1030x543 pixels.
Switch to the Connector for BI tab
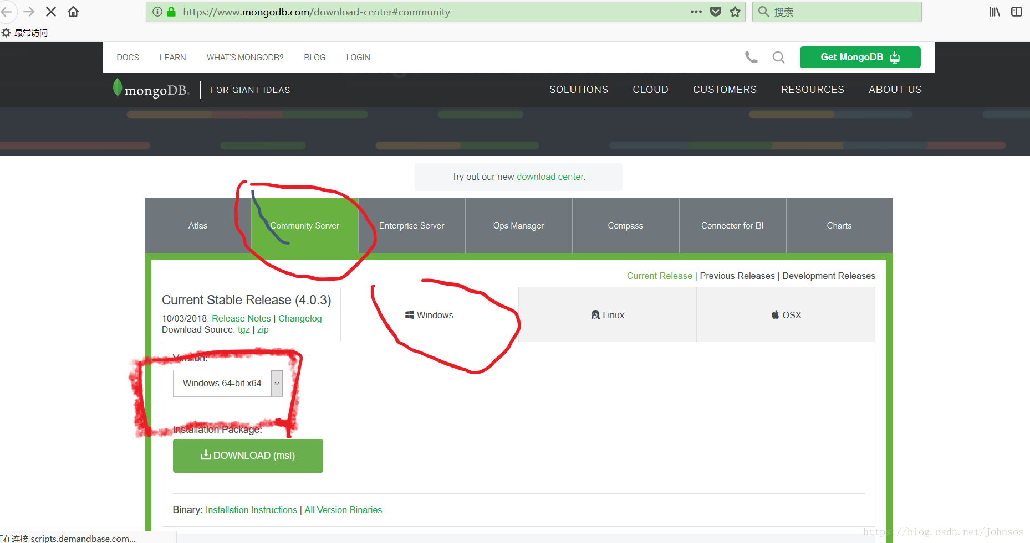[x=732, y=225]
